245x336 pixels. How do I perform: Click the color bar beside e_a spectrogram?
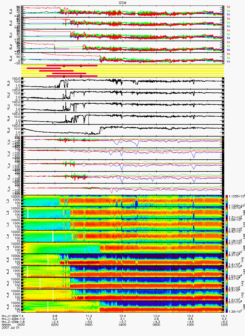[x=227, y=307]
